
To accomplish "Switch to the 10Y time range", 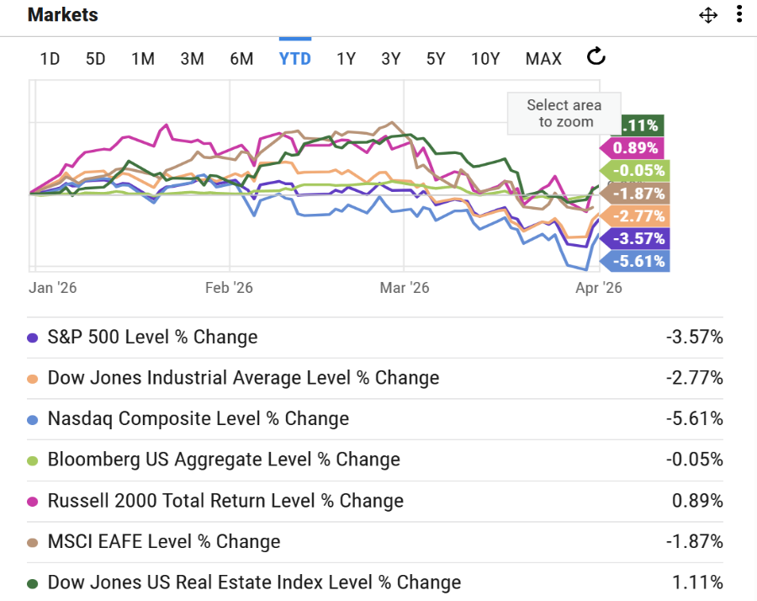I will (485, 59).
